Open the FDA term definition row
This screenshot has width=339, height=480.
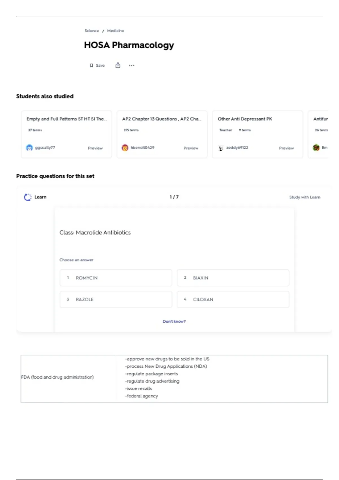pyautogui.click(x=174, y=379)
